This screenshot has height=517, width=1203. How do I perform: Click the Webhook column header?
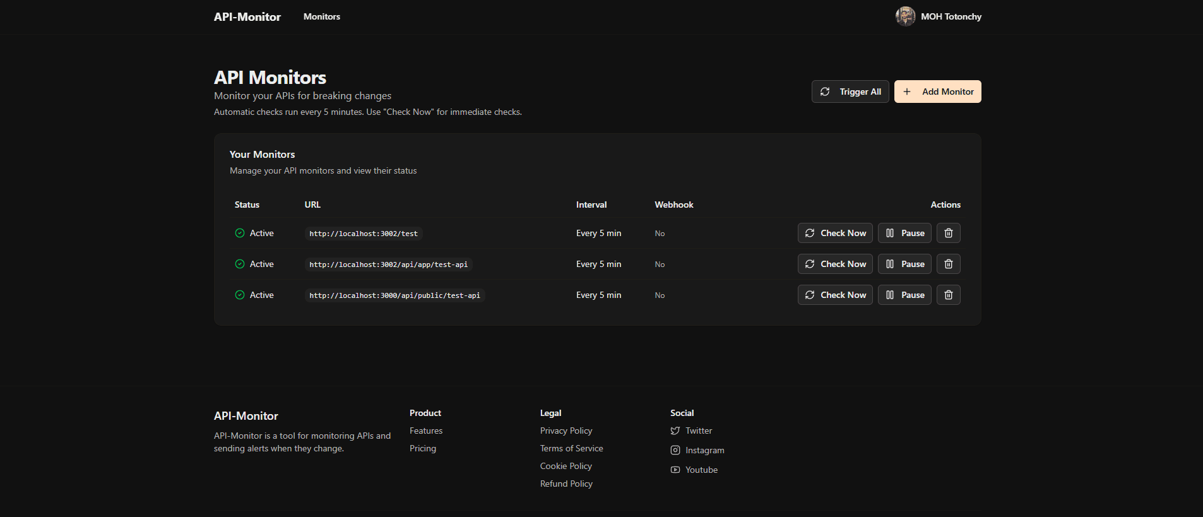674,205
